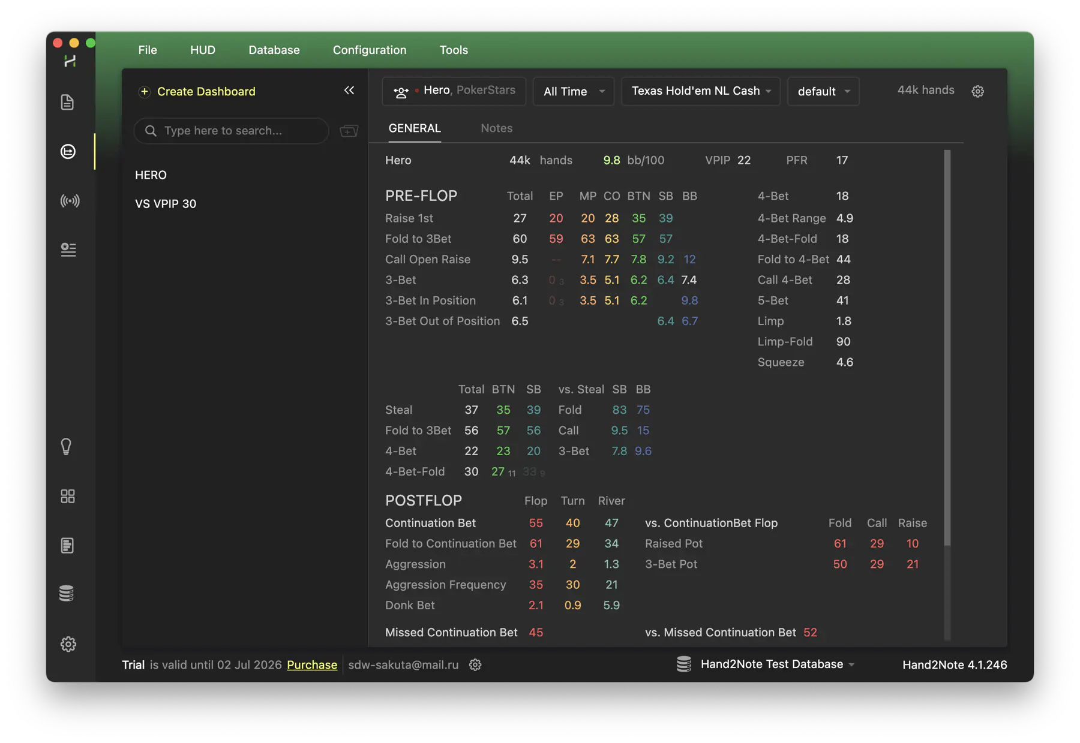
Task: Click the 5-Bet value 41
Action: coord(842,300)
